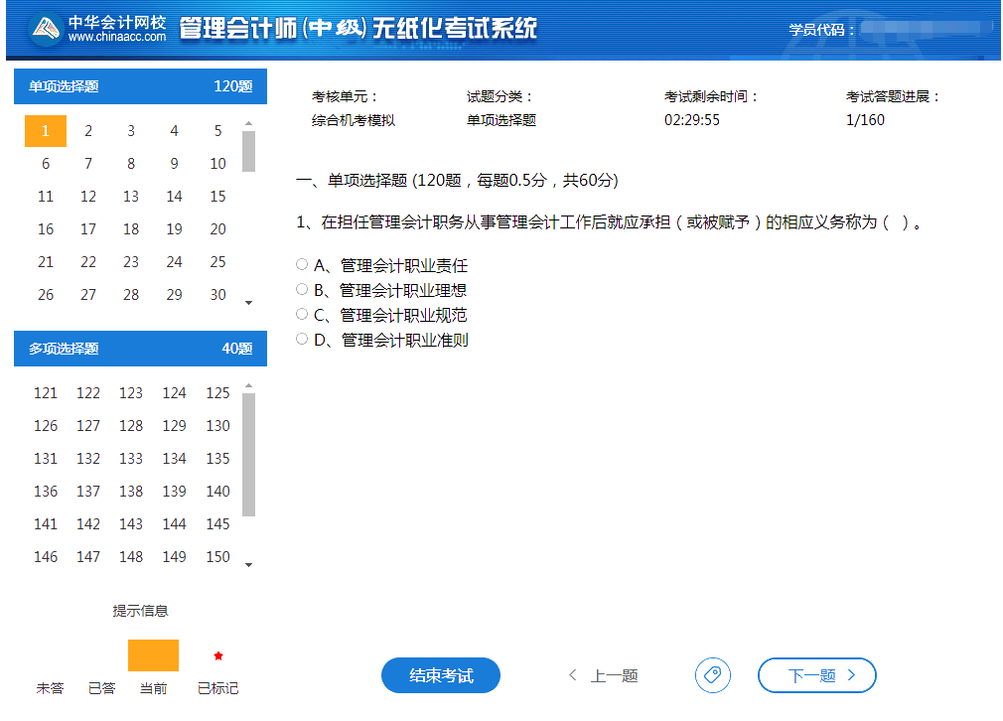The image size is (1003, 721).
Task: Click 下一题 to go to next question
Action: (816, 675)
